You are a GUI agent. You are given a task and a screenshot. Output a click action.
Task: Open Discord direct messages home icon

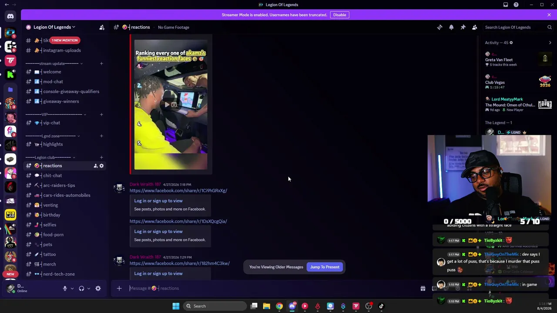click(10, 17)
